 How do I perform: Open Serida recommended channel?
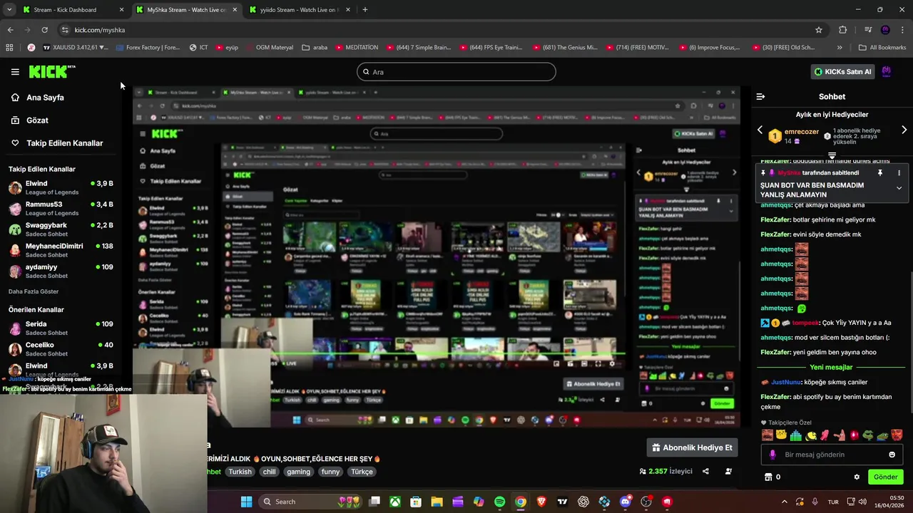(x=61, y=328)
